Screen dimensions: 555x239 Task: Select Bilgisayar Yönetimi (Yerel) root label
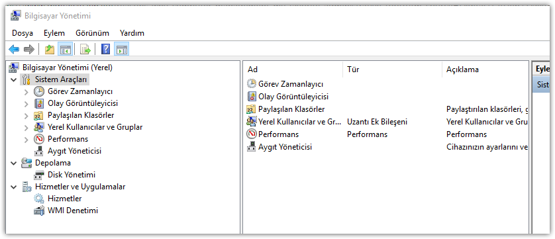point(68,68)
